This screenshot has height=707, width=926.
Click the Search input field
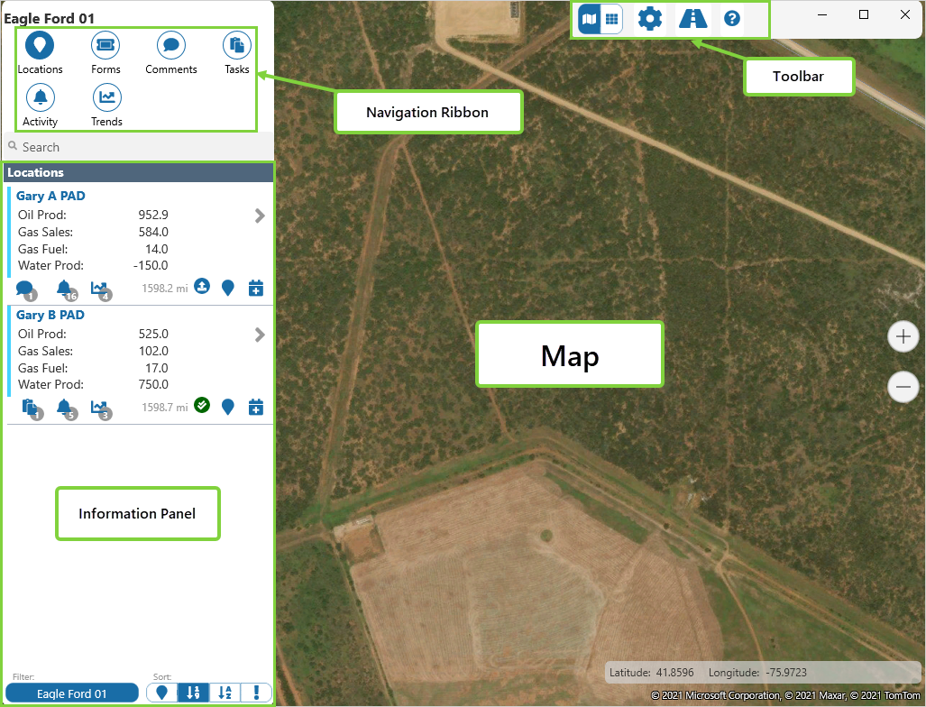point(135,147)
